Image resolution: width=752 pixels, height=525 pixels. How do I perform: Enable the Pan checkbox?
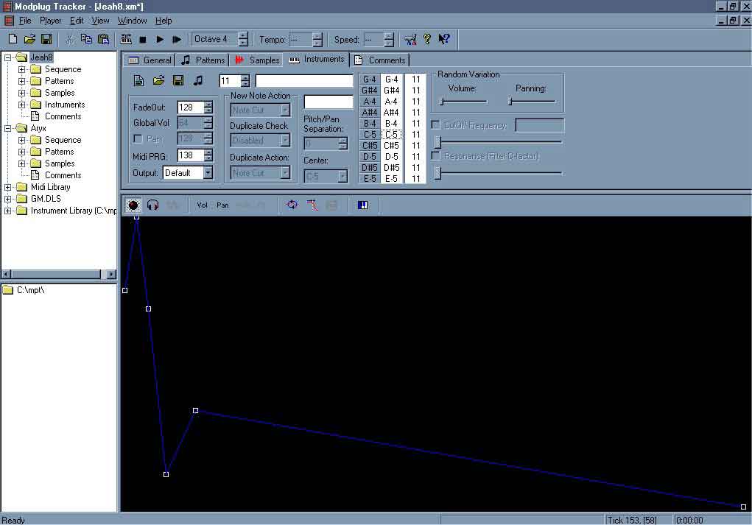[x=138, y=139]
